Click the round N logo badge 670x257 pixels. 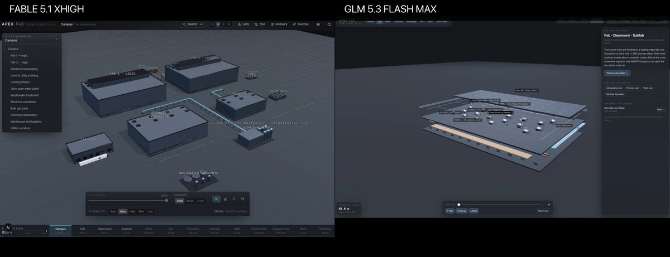coord(8,227)
